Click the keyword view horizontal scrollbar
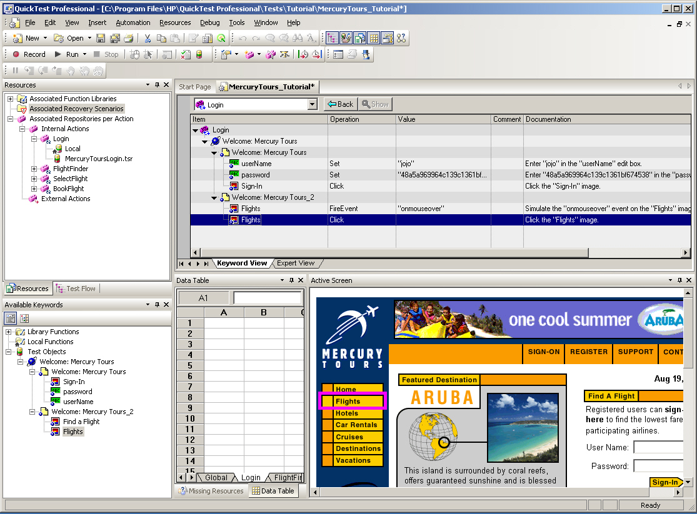Viewport: 697px width, 514px height. 394,252
